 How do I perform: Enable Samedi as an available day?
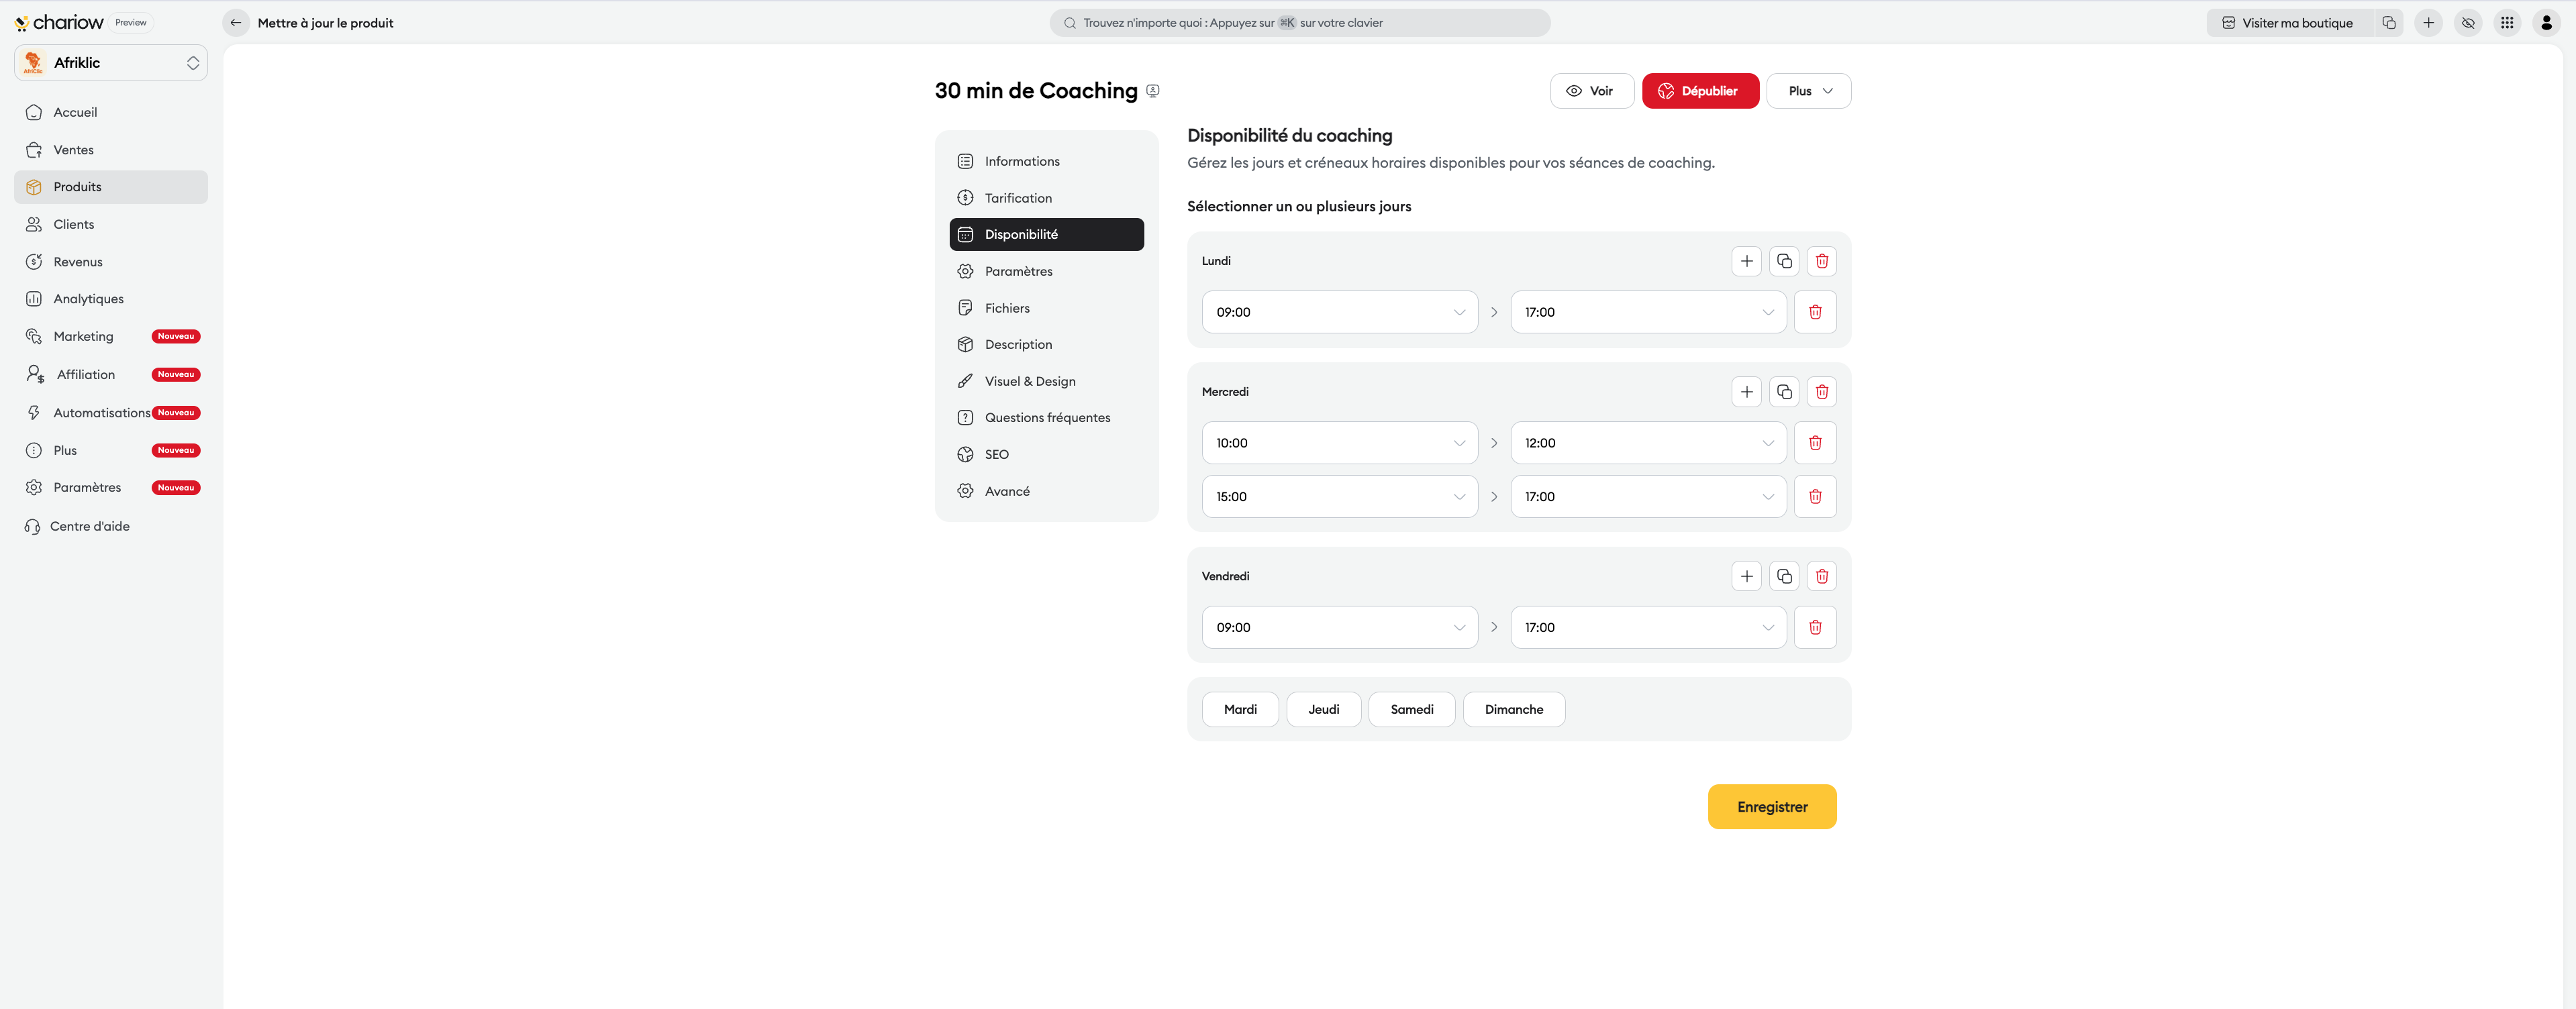pos(1411,709)
